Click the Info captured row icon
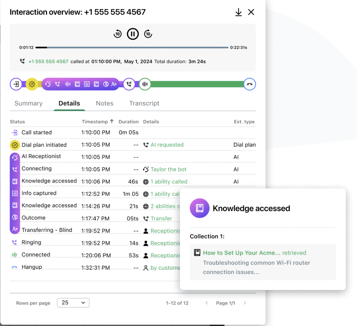The height and width of the screenshot is (326, 357). click(15, 193)
